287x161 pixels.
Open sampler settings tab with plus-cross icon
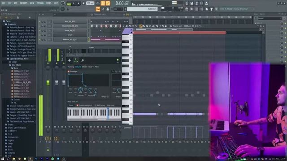coord(70,60)
